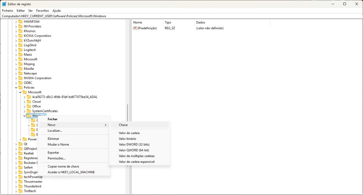Click the Registry Editor app icon in title bar
363x195 pixels.
click(4, 4)
